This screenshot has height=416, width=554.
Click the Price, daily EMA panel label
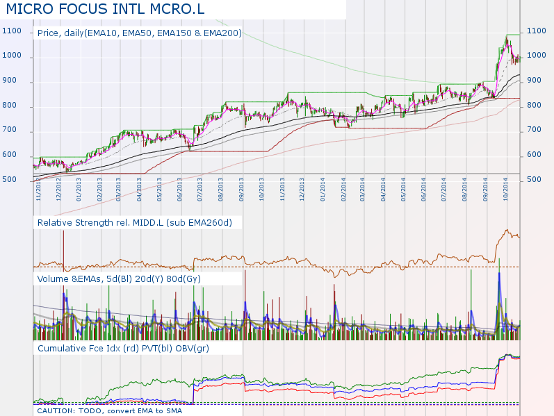coord(140,33)
